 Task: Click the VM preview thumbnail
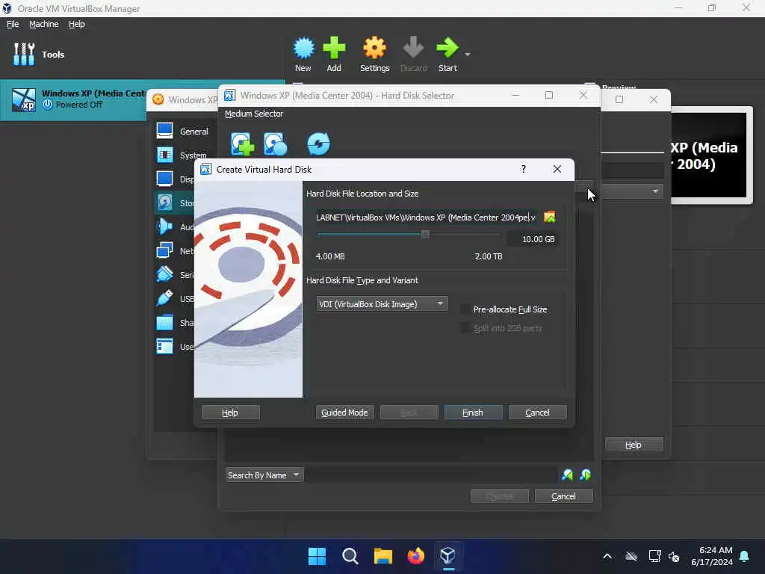click(710, 155)
